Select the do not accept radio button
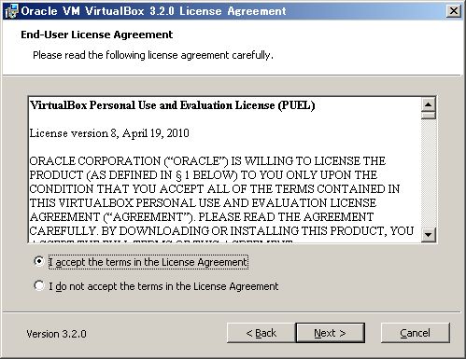This screenshot has width=466, height=359. click(39, 285)
